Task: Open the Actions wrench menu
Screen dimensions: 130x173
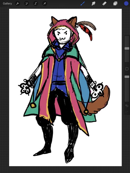Action: point(18,4)
